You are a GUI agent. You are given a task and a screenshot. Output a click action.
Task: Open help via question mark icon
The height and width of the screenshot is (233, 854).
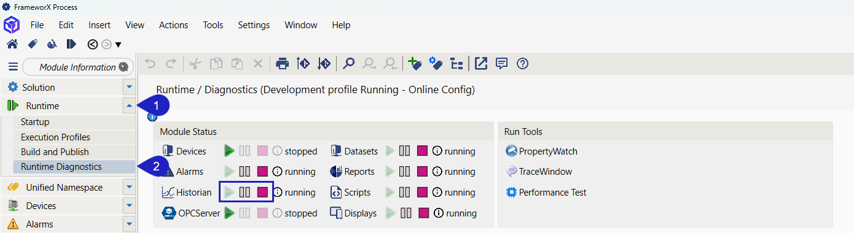(522, 63)
